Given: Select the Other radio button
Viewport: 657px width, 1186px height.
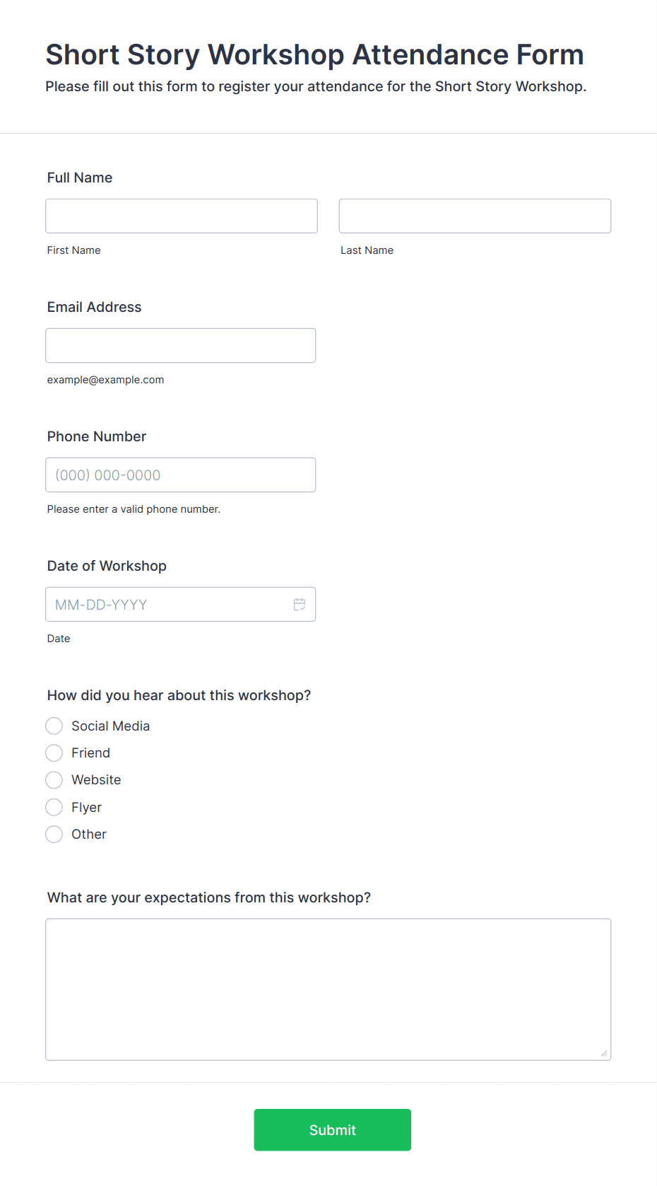Looking at the screenshot, I should point(54,835).
